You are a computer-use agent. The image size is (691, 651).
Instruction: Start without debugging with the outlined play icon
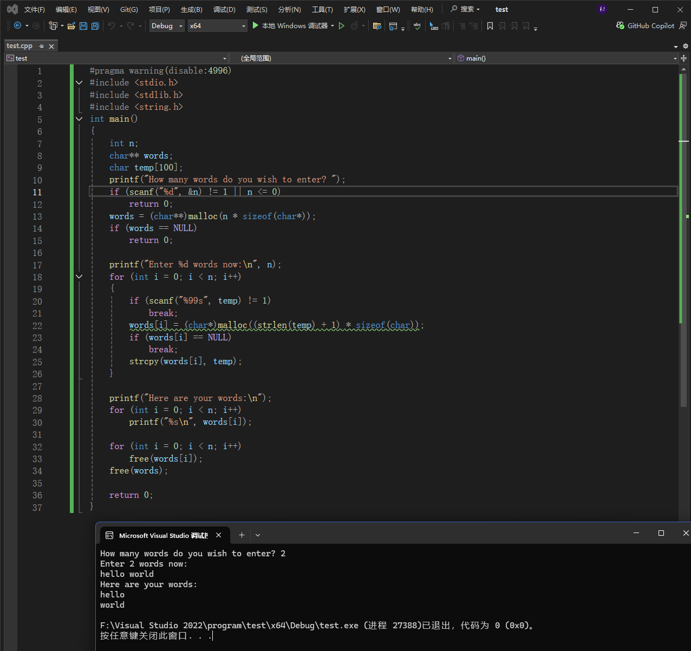pos(342,25)
